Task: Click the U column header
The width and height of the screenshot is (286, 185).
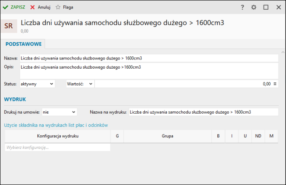Action: coord(245,136)
